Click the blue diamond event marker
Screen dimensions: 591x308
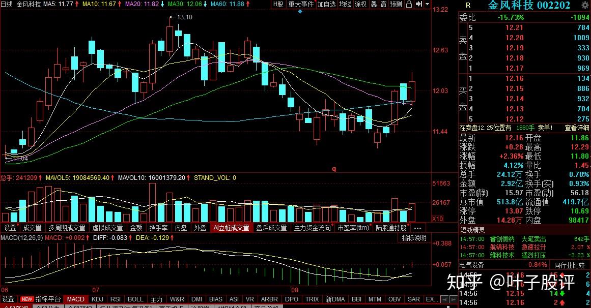pos(300,11)
